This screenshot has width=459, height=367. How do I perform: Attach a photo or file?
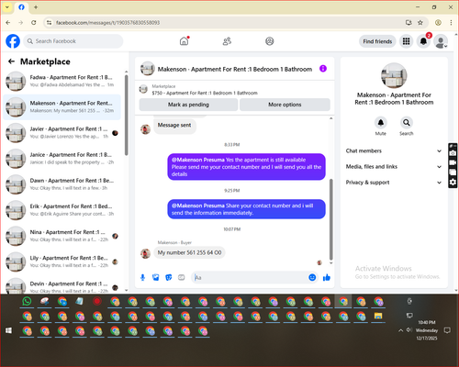coord(156,277)
